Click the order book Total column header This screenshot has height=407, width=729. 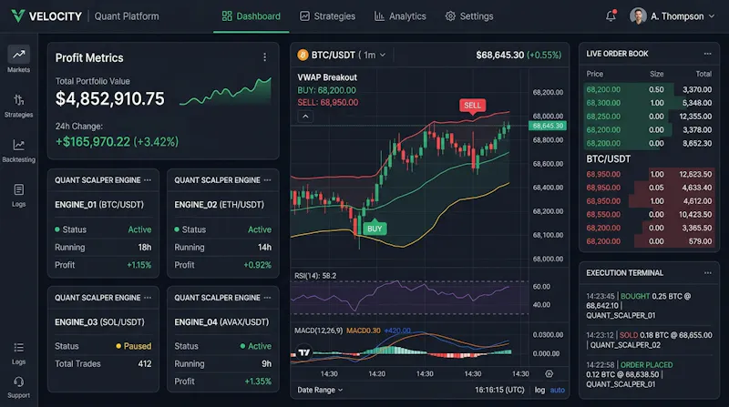pos(703,74)
